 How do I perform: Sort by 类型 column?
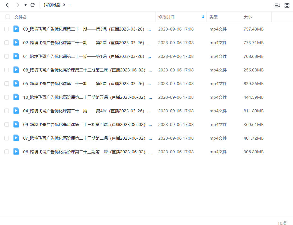(x=213, y=17)
